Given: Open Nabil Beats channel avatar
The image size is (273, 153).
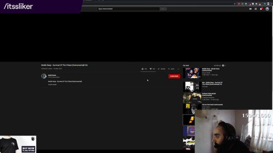Looking at the screenshot, I should 44,76.
